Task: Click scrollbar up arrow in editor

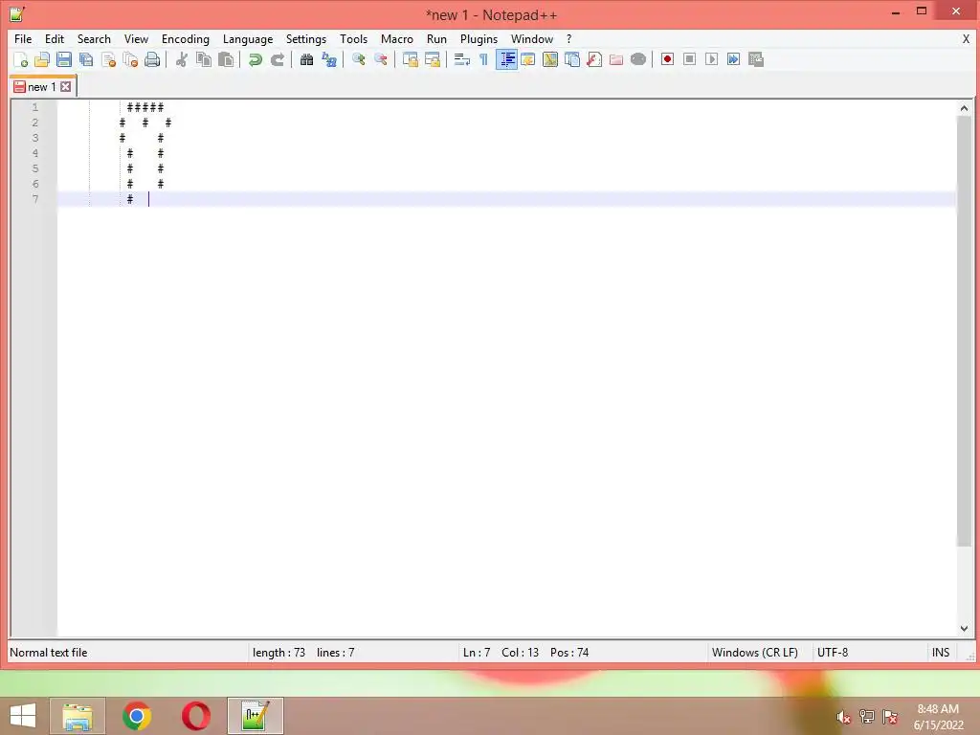Action: tap(964, 108)
